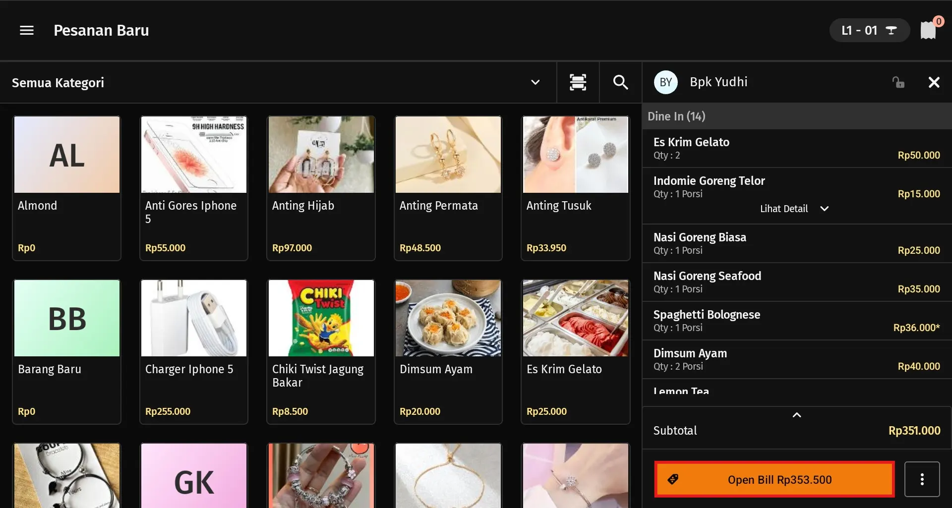This screenshot has height=508, width=952.
Task: Click the BY customer avatar
Action: (665, 82)
